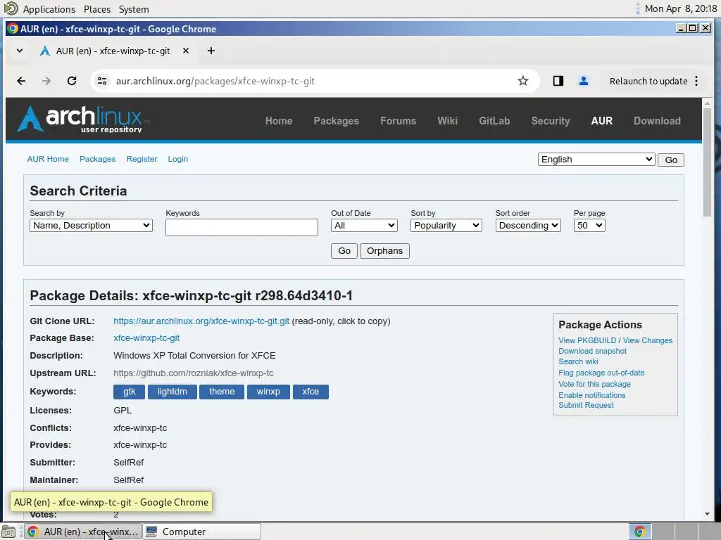Click the Register link

pyautogui.click(x=142, y=159)
